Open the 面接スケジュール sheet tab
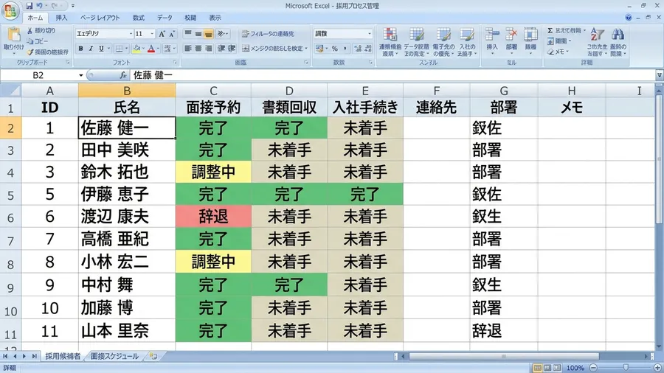 tap(114, 357)
